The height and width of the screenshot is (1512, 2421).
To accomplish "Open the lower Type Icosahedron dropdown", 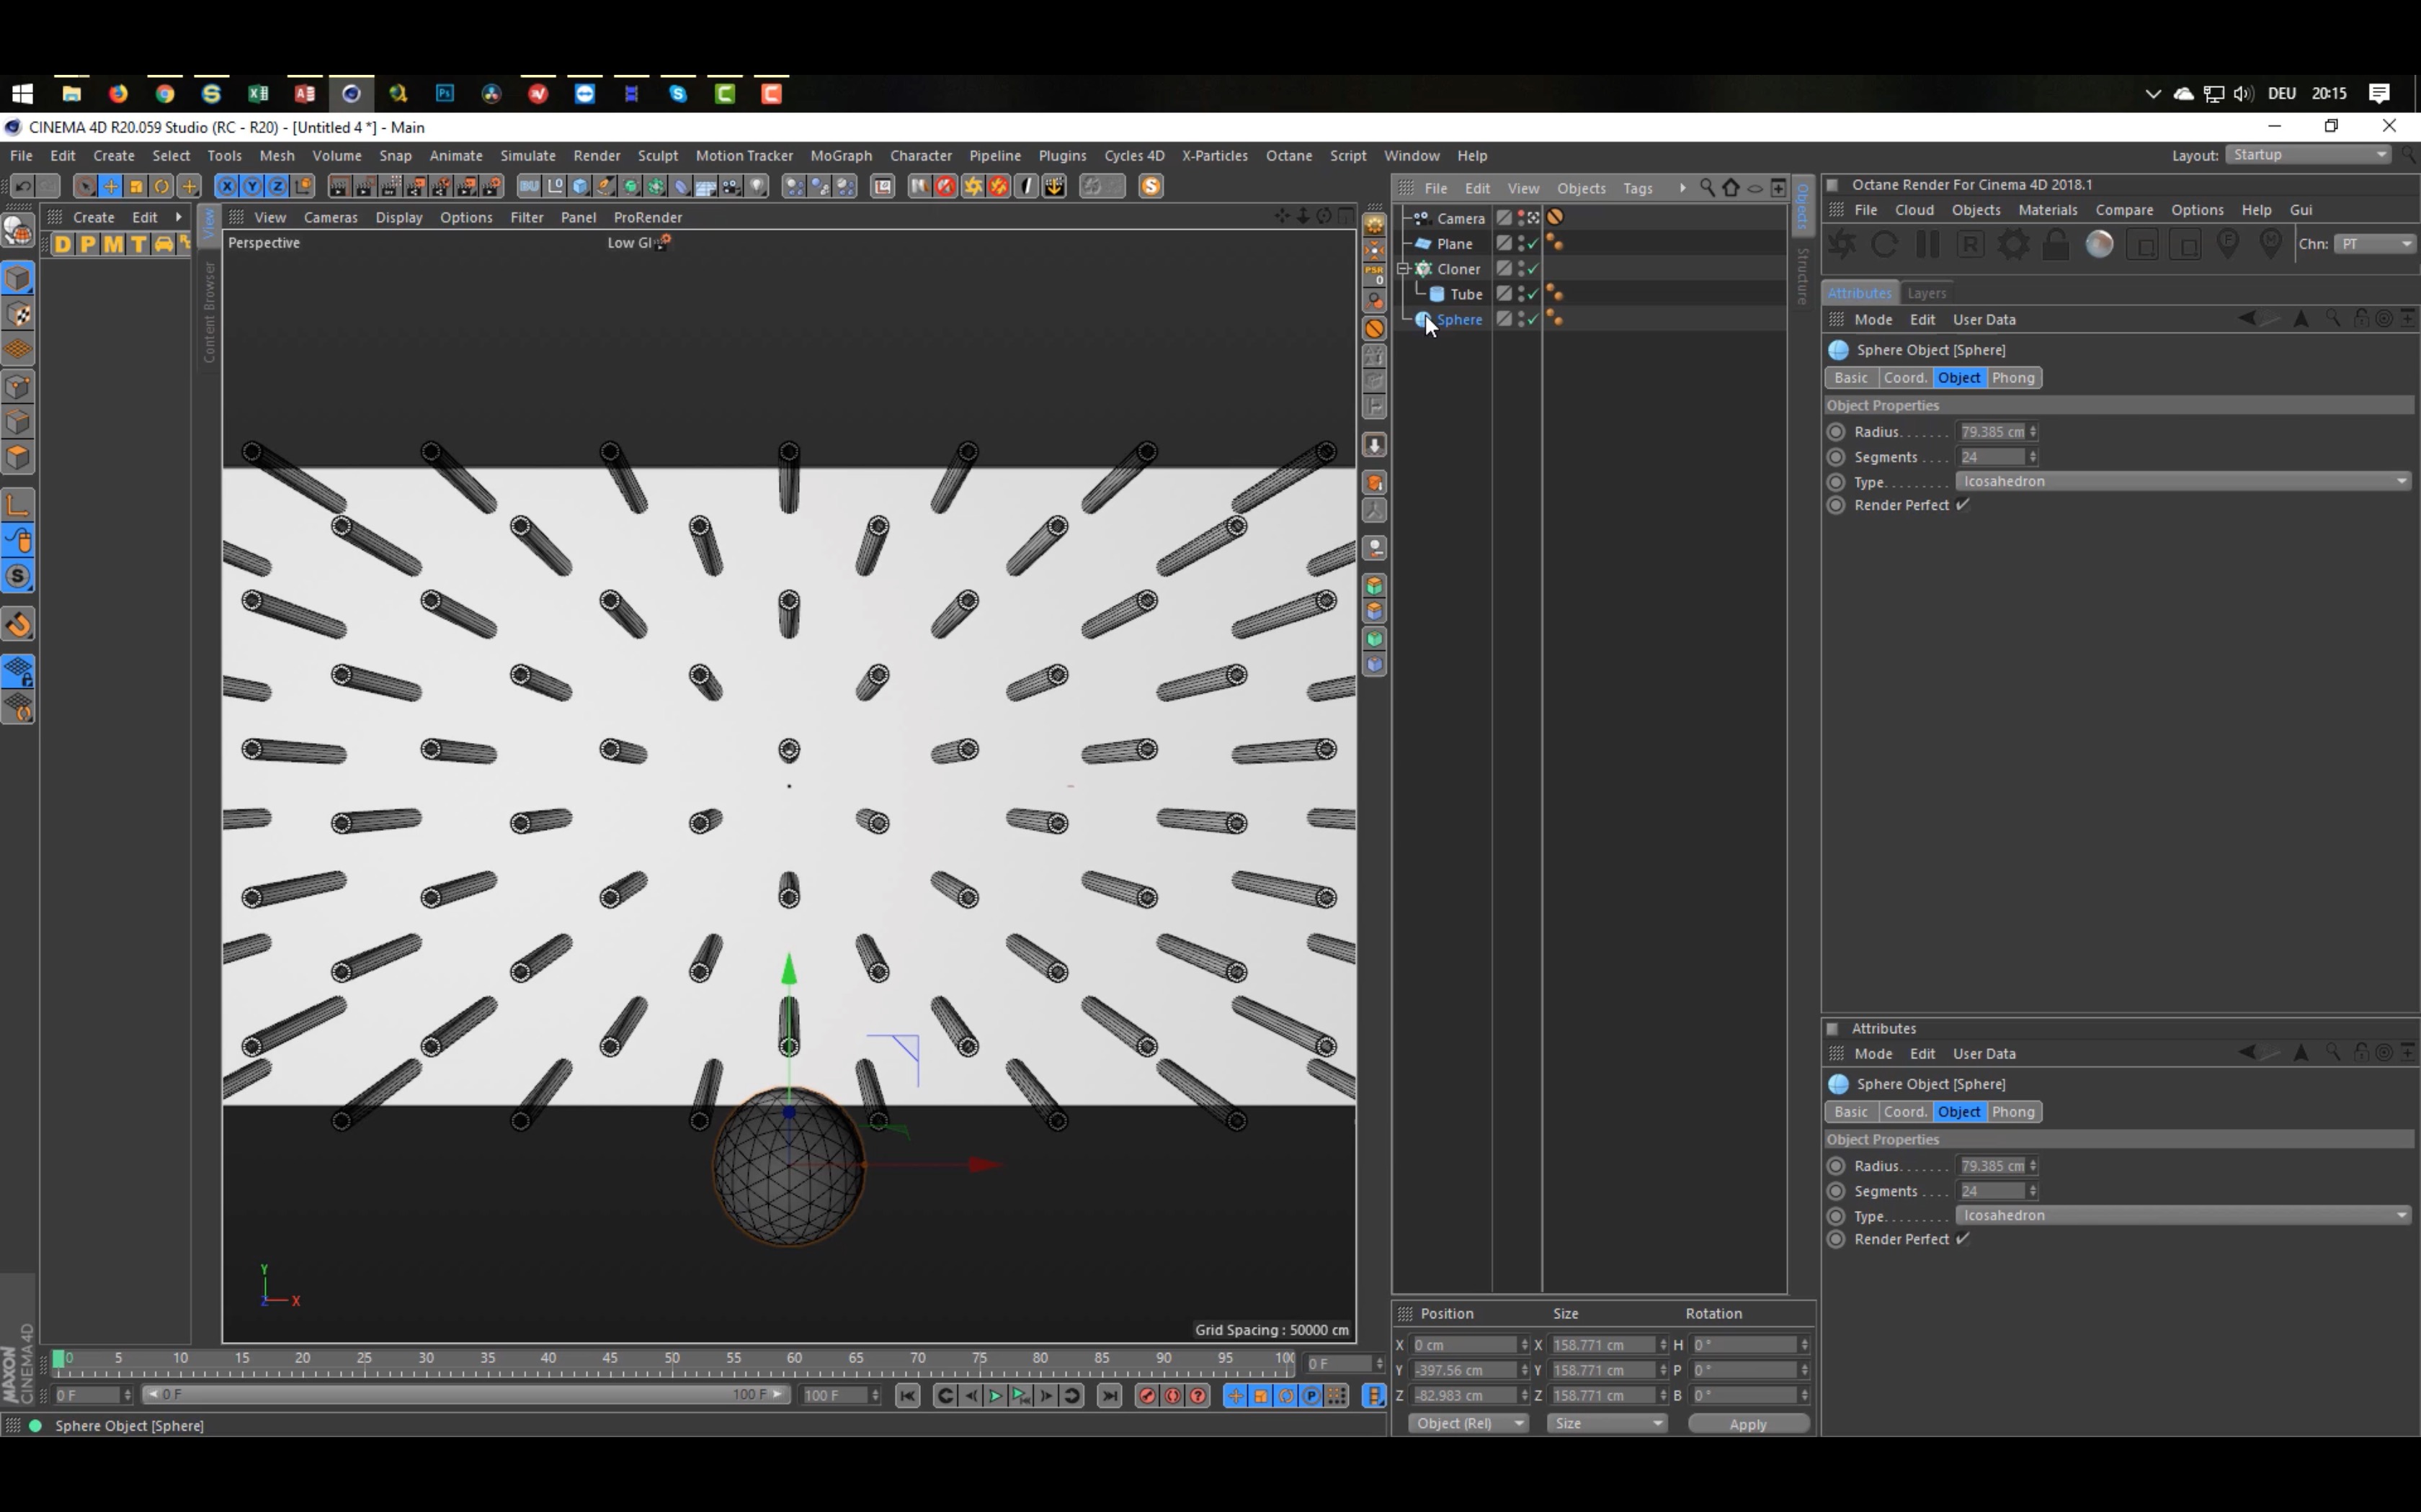I will [2184, 1215].
